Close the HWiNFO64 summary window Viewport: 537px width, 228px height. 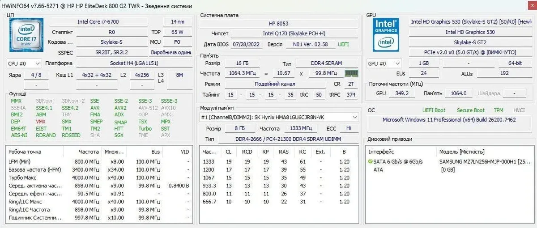pyautogui.click(x=529, y=6)
